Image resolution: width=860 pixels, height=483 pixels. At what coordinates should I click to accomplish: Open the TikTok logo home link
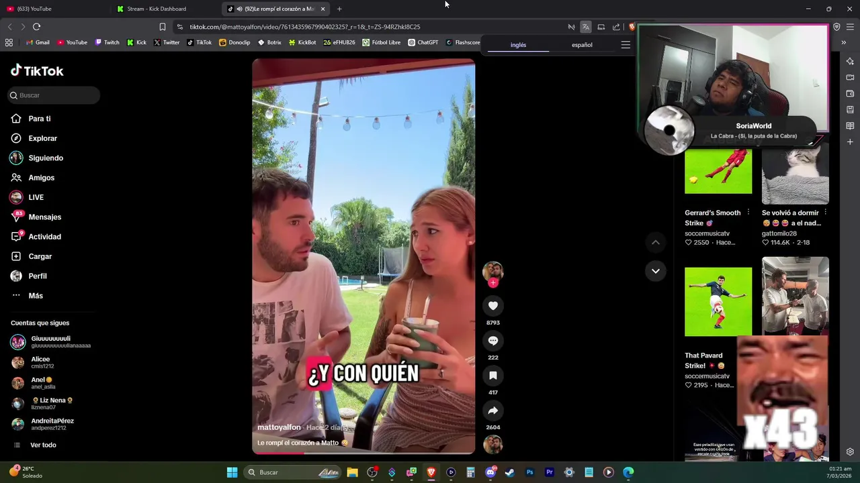pyautogui.click(x=37, y=70)
